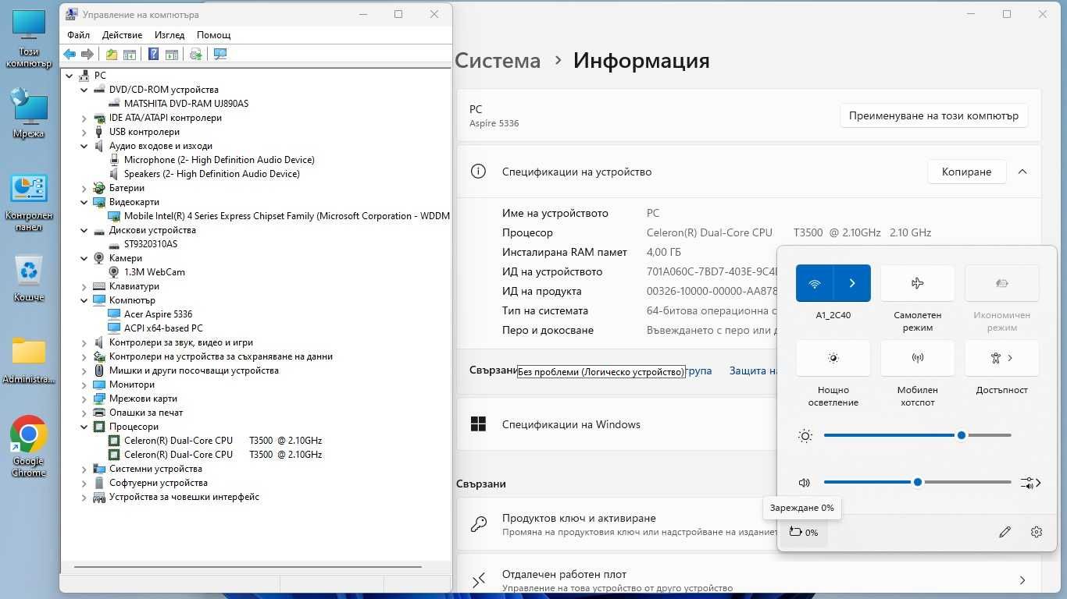1067x599 pixels.
Task: Click Преименуване на този компютър button
Action: coord(933,115)
